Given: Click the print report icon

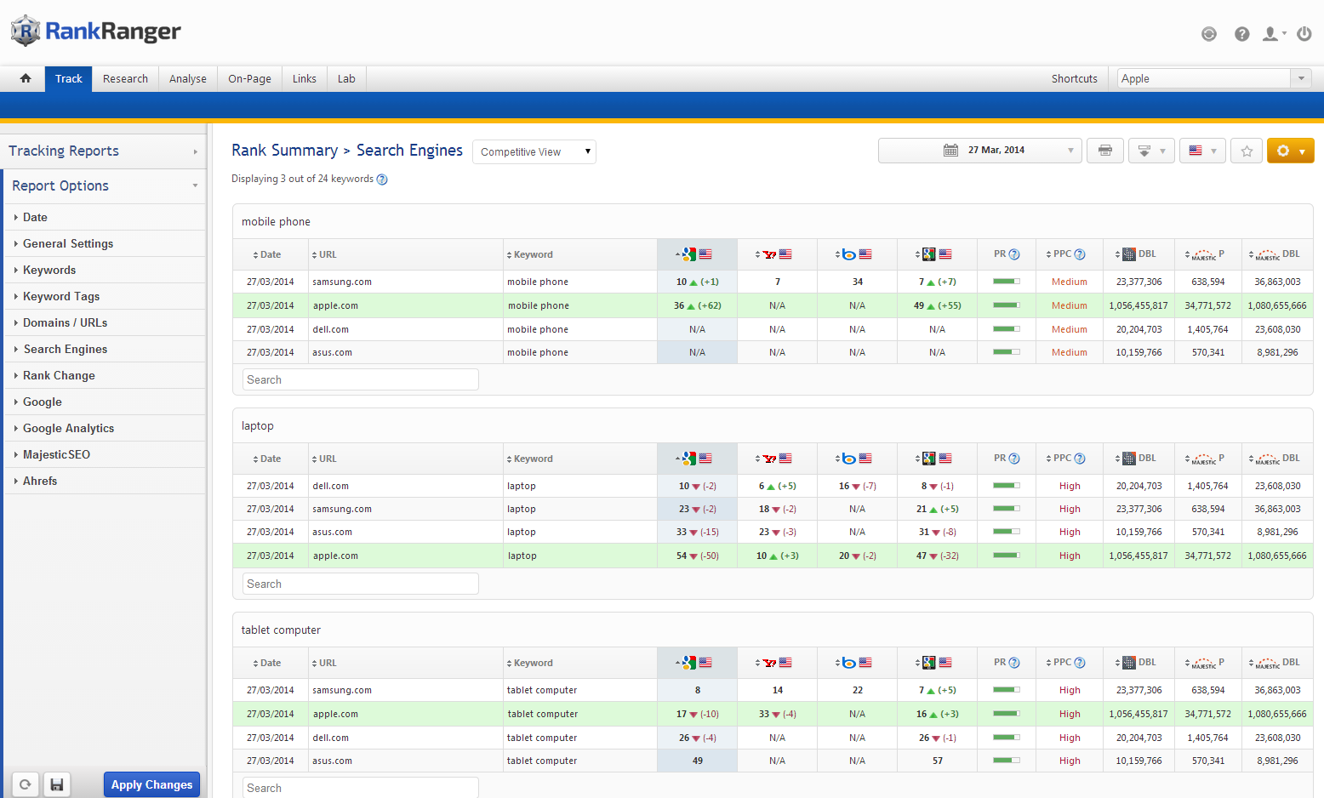Looking at the screenshot, I should click(1104, 151).
